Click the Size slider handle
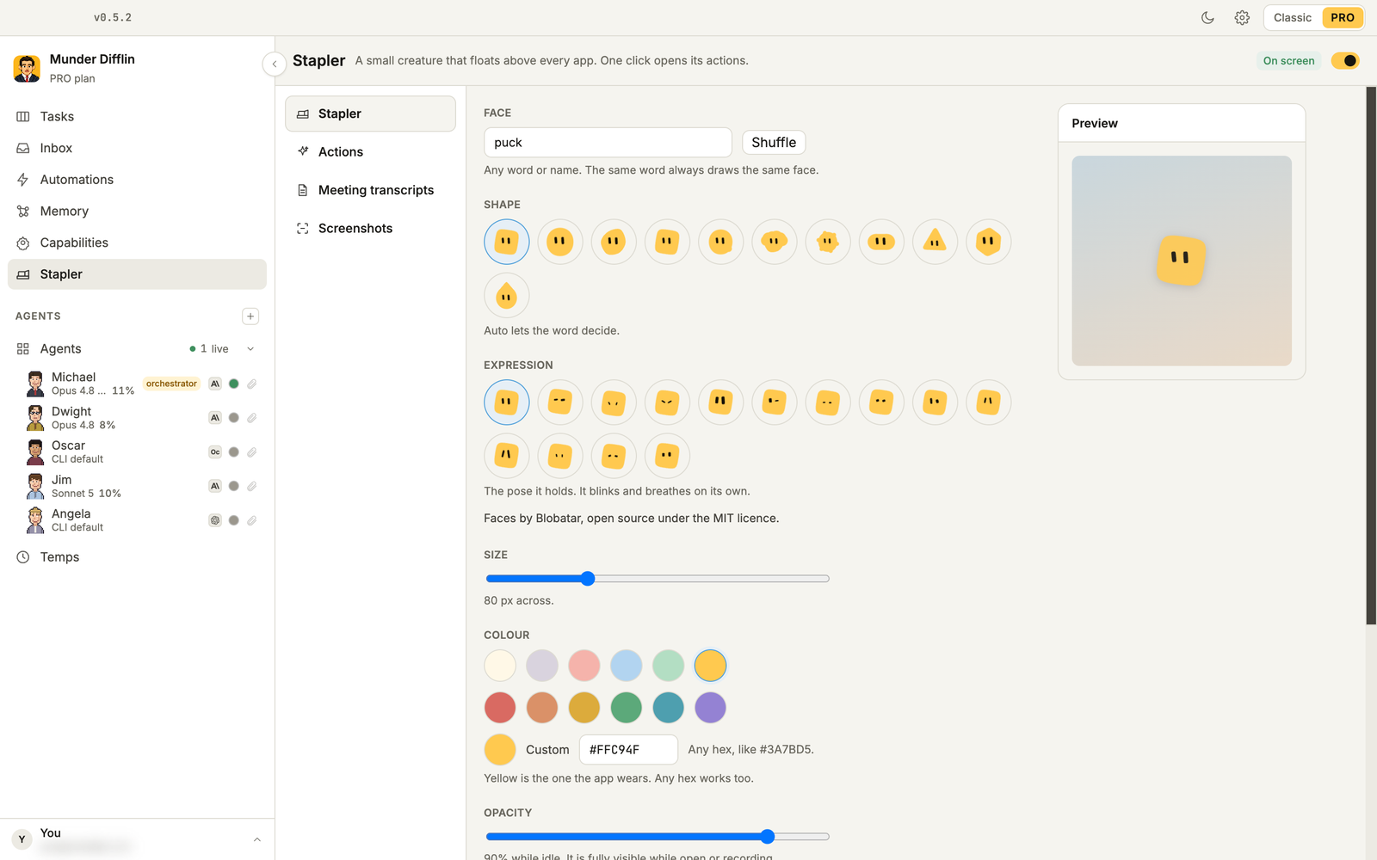Image resolution: width=1377 pixels, height=860 pixels. [x=588, y=579]
